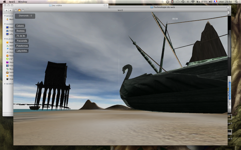Viewport: 241px width, 150px height.
Task: Open the Time Machine menu icon
Action: tap(183, 2)
